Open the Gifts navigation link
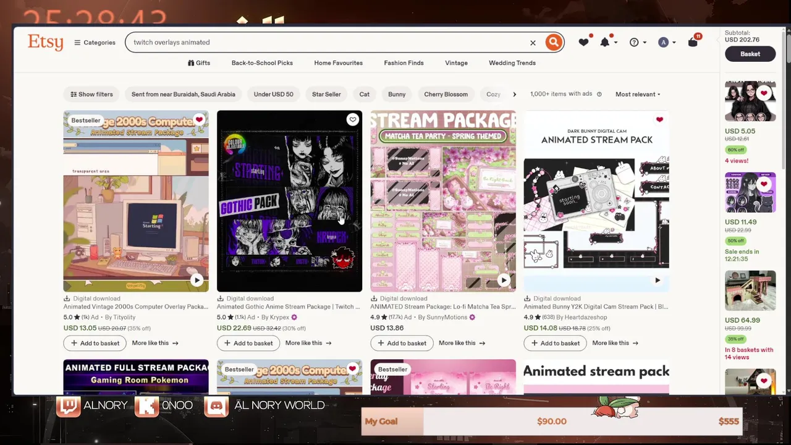 pyautogui.click(x=199, y=63)
